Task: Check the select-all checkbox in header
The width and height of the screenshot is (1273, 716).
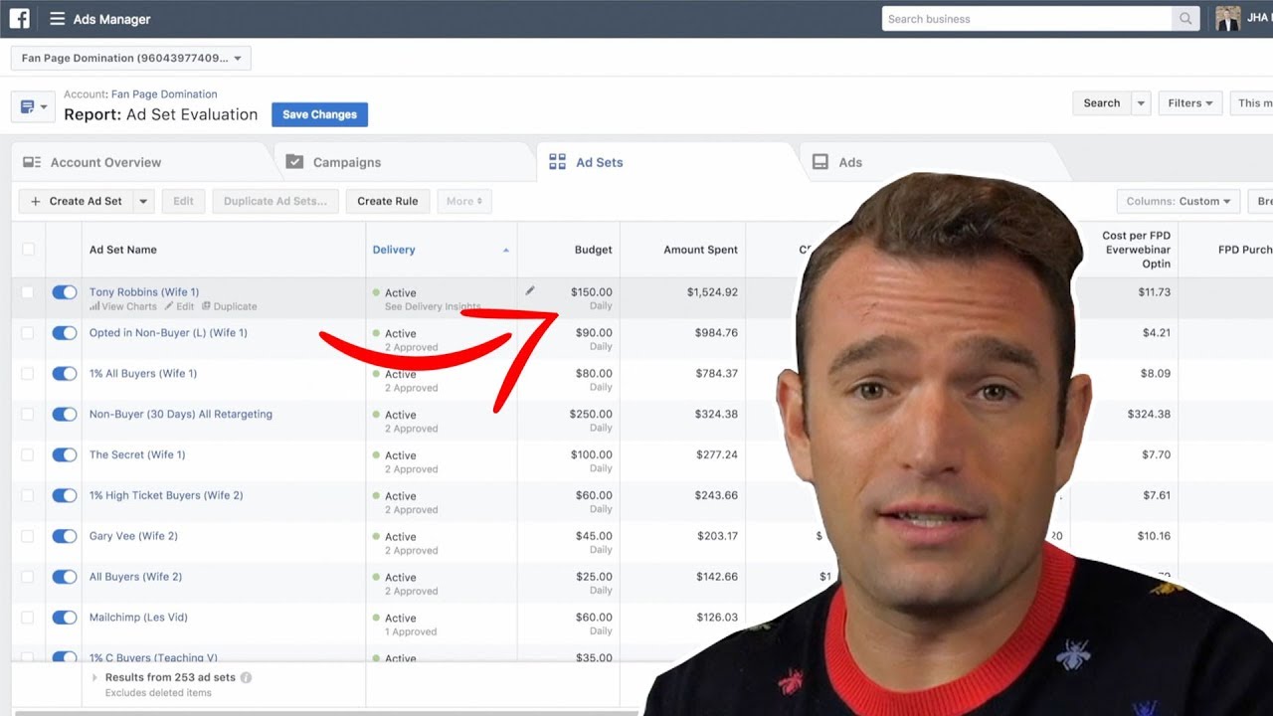Action: 28,250
